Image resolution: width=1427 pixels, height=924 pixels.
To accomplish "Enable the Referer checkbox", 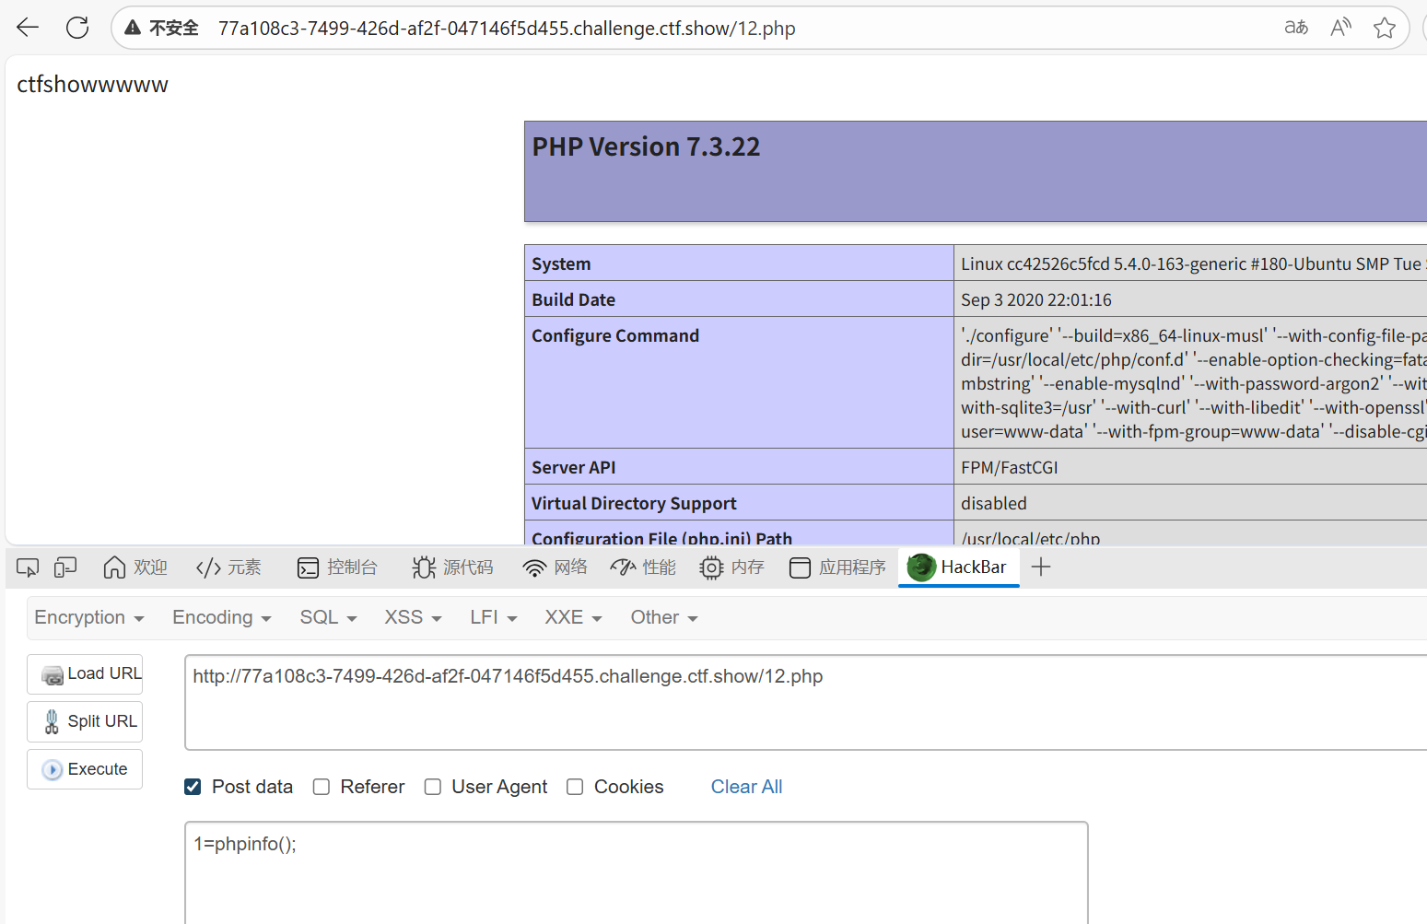I will coord(322,787).
